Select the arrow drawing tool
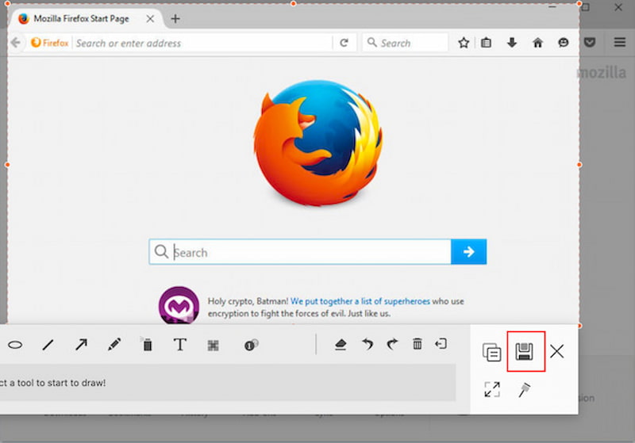 [x=81, y=345]
